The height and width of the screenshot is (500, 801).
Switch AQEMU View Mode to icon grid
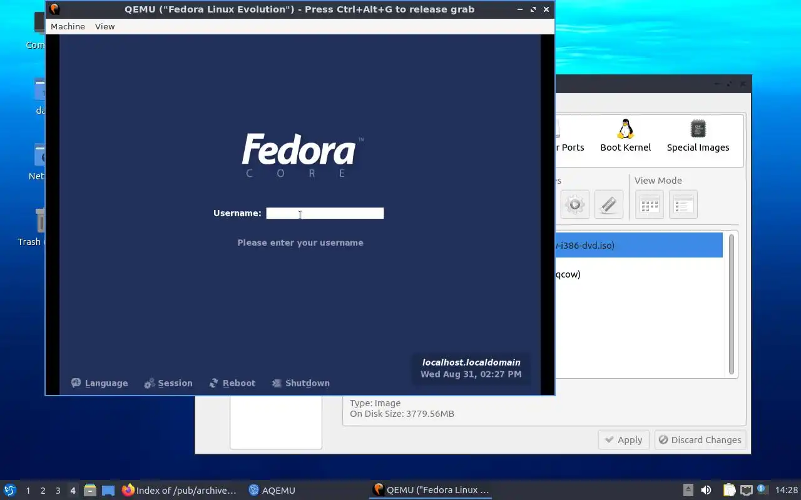tap(649, 204)
